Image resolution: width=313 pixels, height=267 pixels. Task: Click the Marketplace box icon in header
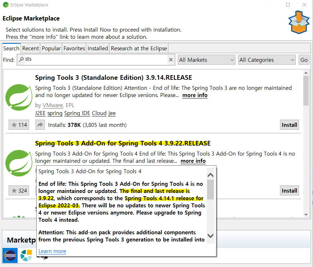[x=299, y=22]
